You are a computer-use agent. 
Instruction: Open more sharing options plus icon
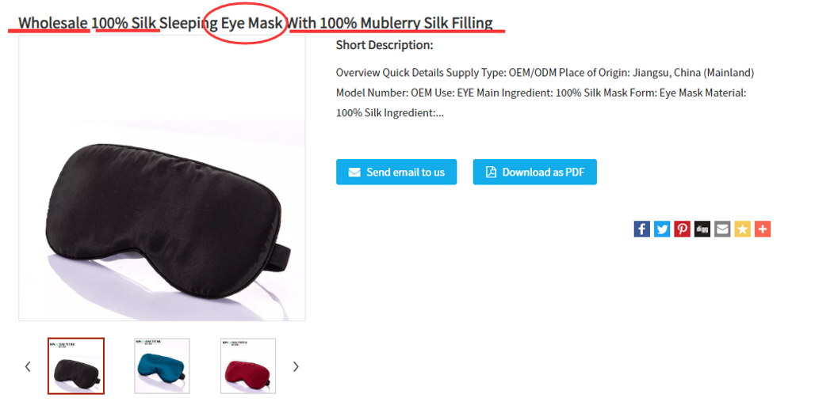763,229
